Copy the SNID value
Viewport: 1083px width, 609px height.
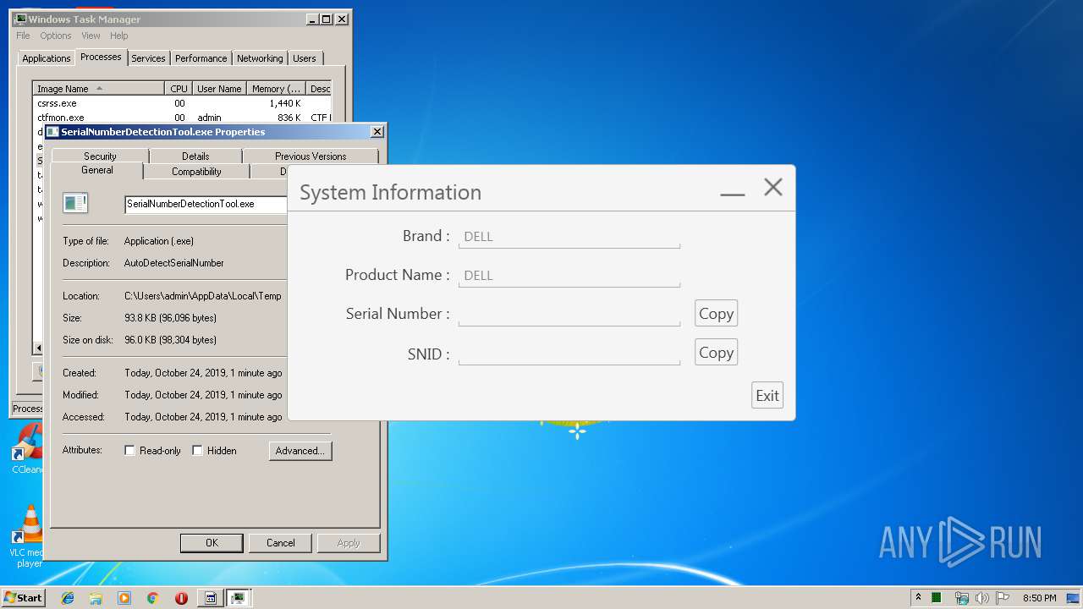(716, 352)
